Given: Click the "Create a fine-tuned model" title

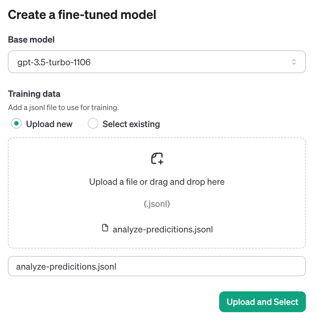Looking at the screenshot, I should click(x=82, y=15).
